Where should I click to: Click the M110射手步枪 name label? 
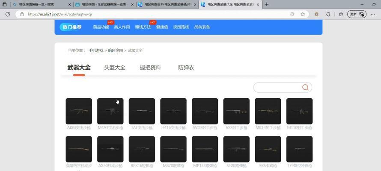(299, 127)
